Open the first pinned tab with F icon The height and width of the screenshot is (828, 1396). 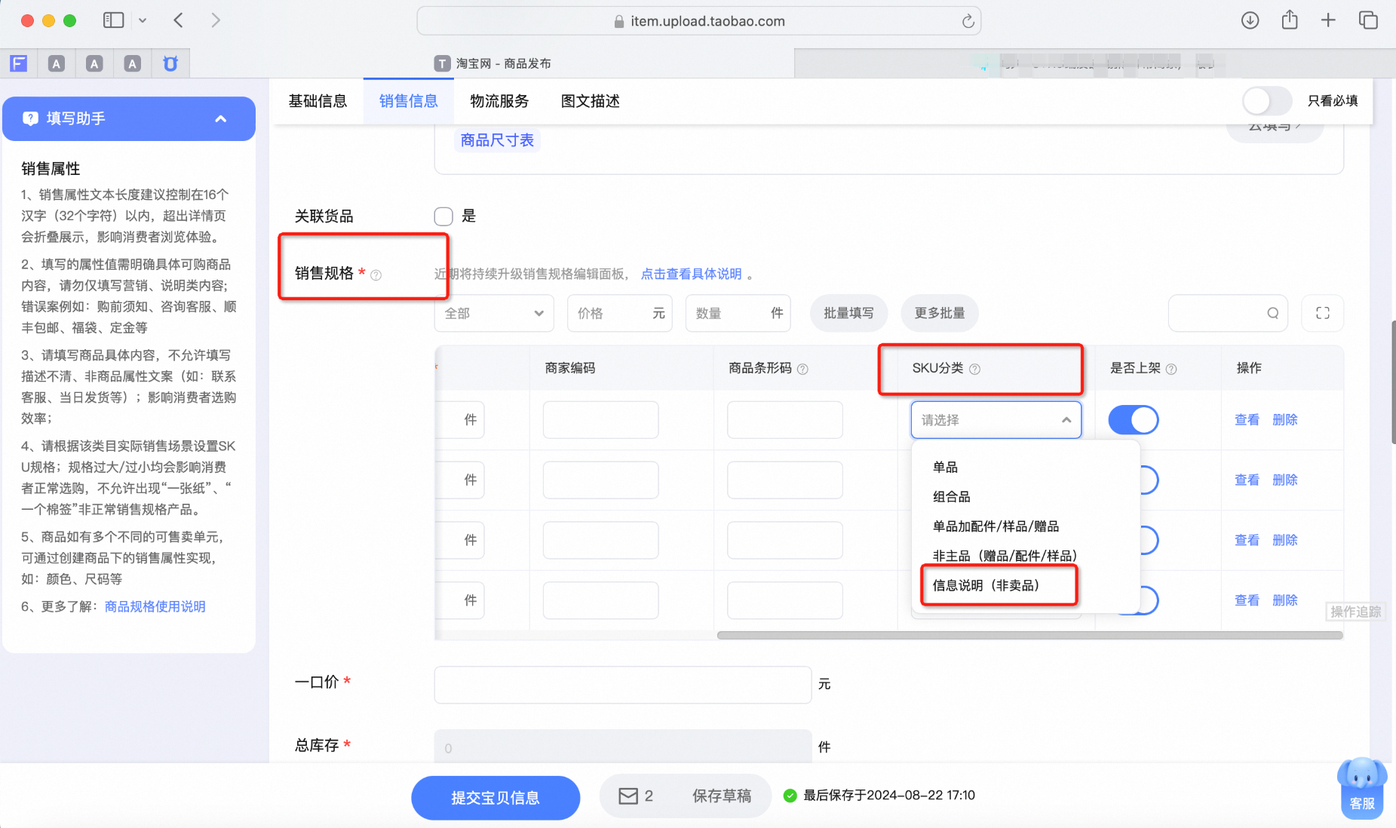pos(19,63)
